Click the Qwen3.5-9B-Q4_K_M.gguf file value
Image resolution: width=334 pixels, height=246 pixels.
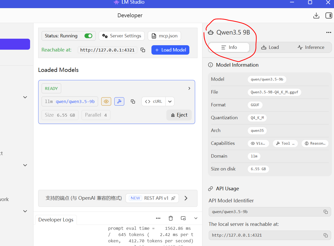click(x=274, y=92)
